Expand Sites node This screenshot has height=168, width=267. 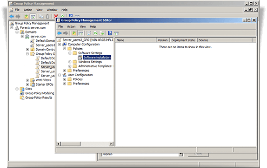click(17, 89)
